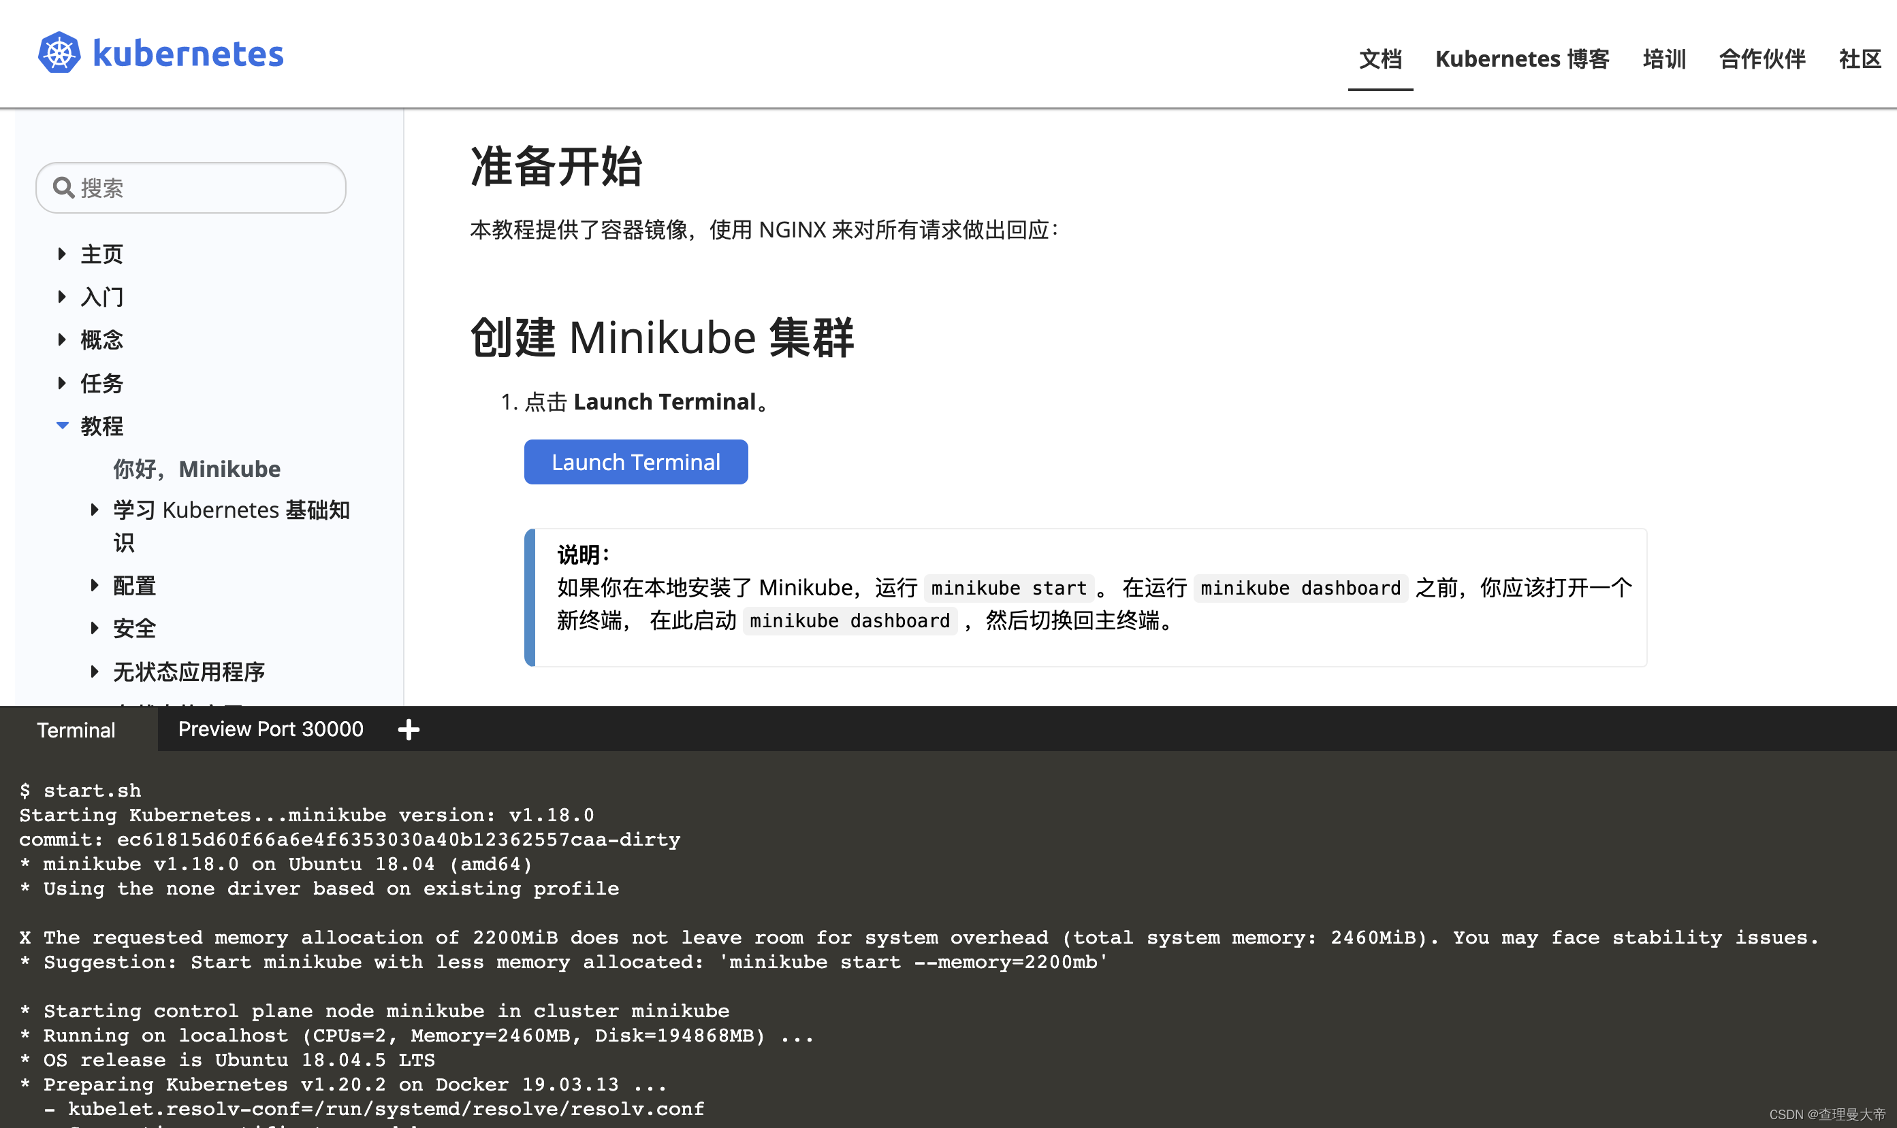
Task: Focus the 搜索 search input field
Action: [x=191, y=188]
